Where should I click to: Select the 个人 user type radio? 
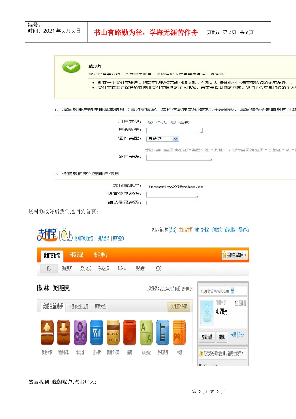150,122
